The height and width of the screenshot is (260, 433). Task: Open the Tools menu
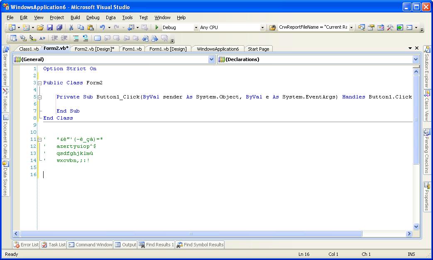(127, 17)
